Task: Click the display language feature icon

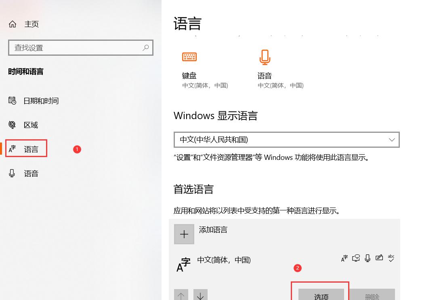Action: [x=344, y=258]
